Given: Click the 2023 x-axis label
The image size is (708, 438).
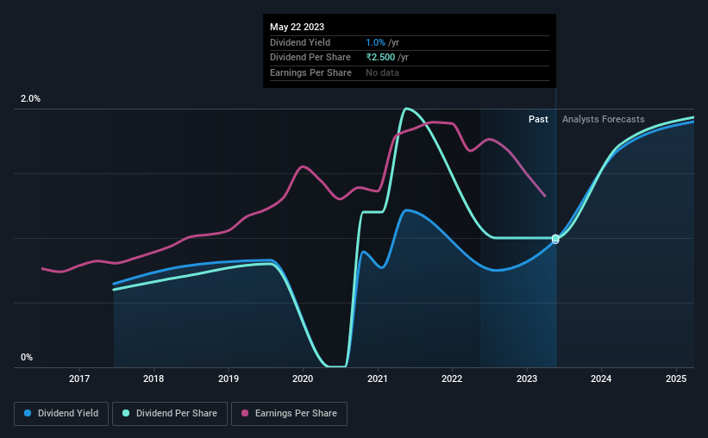Looking at the screenshot, I should 527,379.
